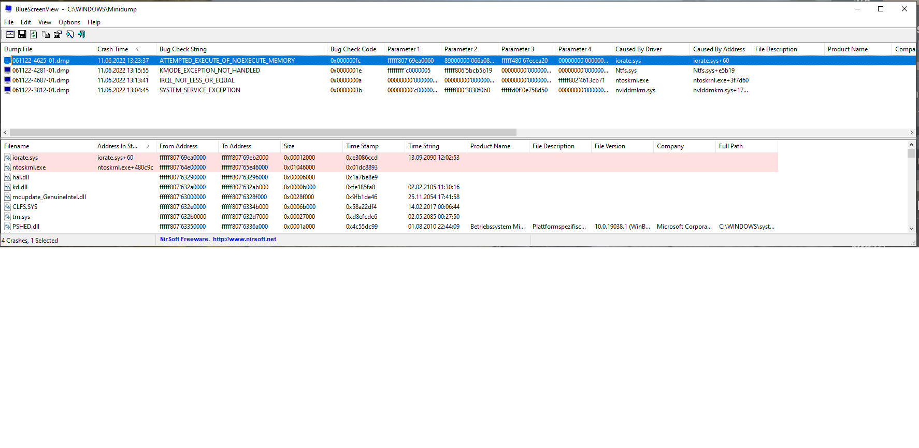Click the nvlddmkm.sys caused-by-driver cell
Image resolution: width=919 pixels, height=448 pixels.
pos(635,90)
